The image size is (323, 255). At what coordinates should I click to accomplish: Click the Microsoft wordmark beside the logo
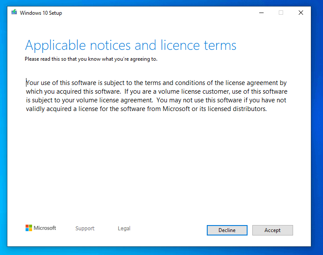(45, 228)
